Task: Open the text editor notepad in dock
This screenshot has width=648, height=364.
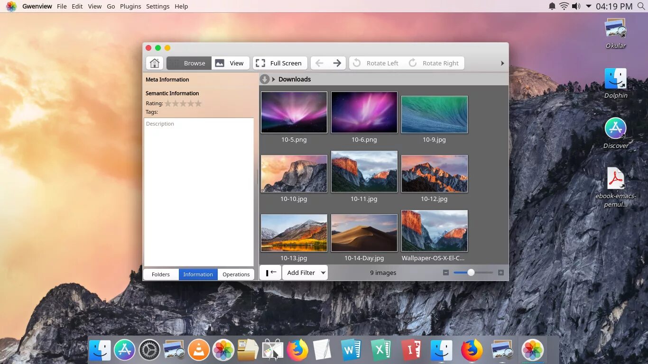Action: point(322,350)
